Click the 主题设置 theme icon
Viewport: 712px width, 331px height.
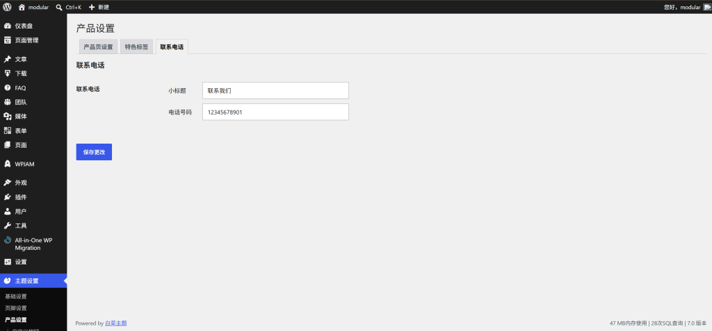pyautogui.click(x=7, y=280)
